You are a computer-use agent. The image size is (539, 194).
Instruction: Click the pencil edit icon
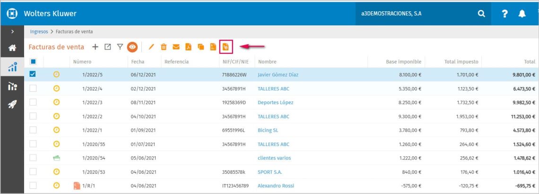pyautogui.click(x=151, y=47)
